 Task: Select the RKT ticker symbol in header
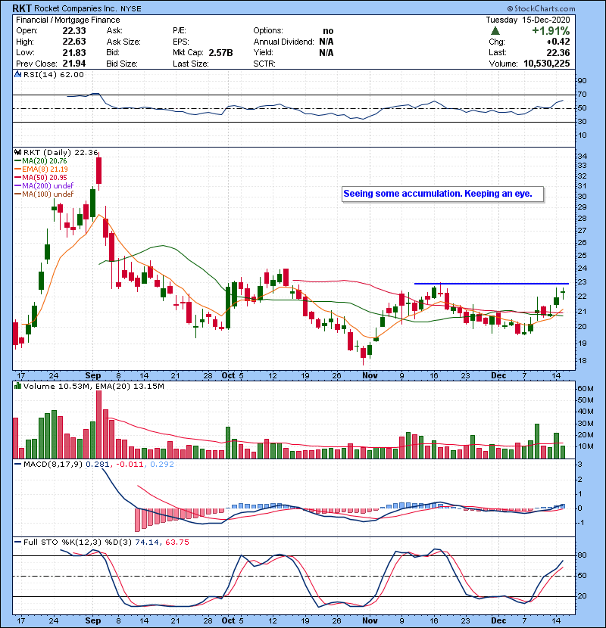(22, 8)
